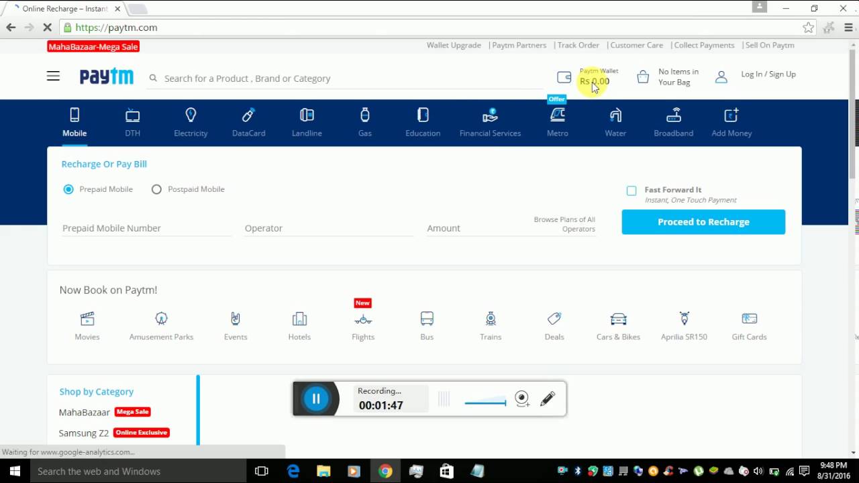Open the Cars & Bikes icon
859x483 pixels.
click(x=618, y=319)
